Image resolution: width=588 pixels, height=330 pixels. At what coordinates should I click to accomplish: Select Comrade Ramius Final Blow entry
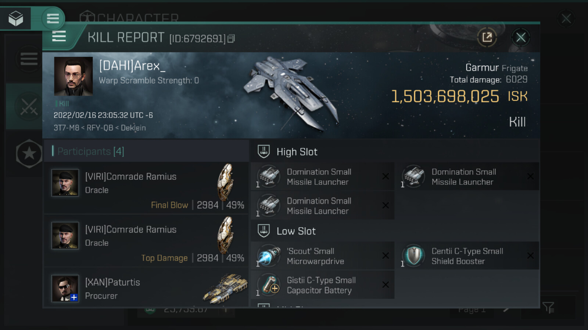click(x=146, y=188)
